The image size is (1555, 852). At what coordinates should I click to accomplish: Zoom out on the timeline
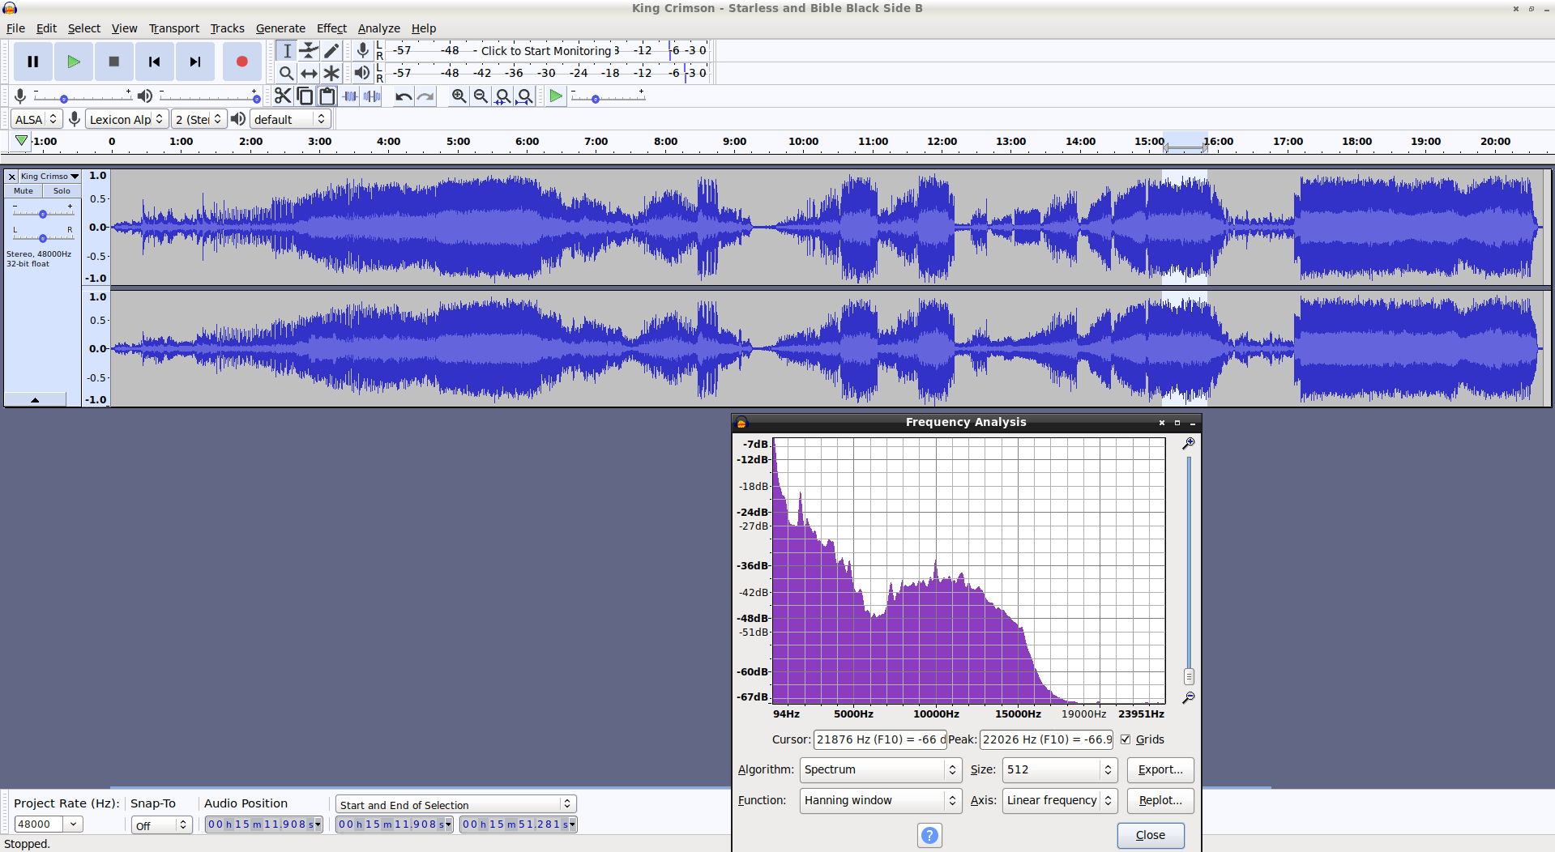481,96
